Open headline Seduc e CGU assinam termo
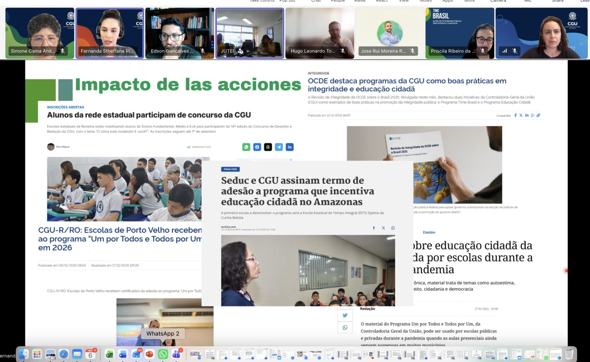590x362 pixels. (x=298, y=191)
